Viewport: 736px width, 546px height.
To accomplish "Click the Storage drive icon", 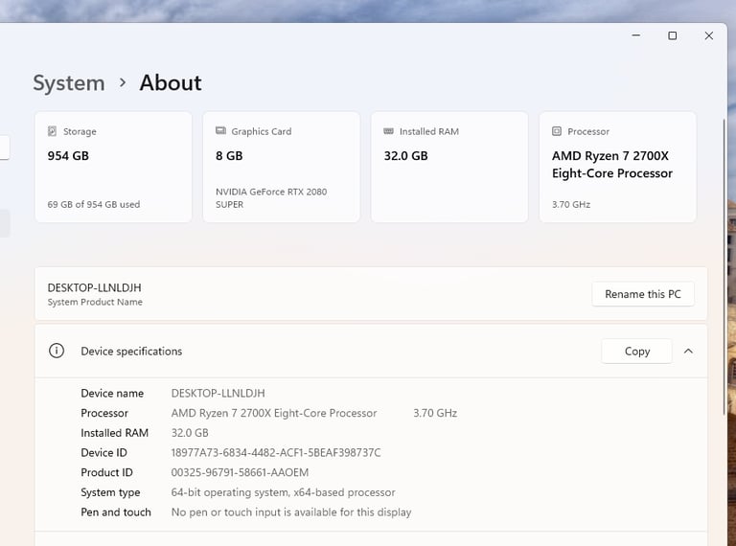I will click(x=52, y=131).
